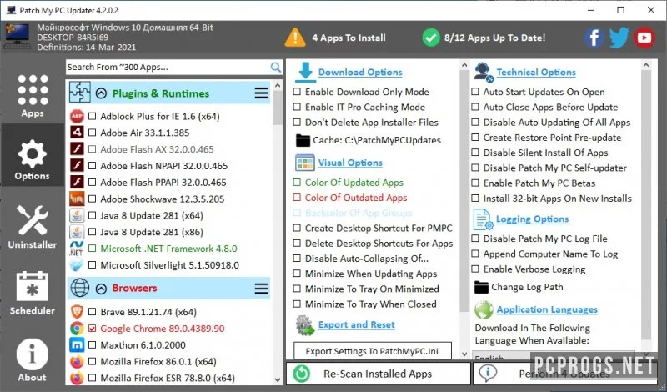Open Plugins & Runtimes hamburger menu

(262, 93)
